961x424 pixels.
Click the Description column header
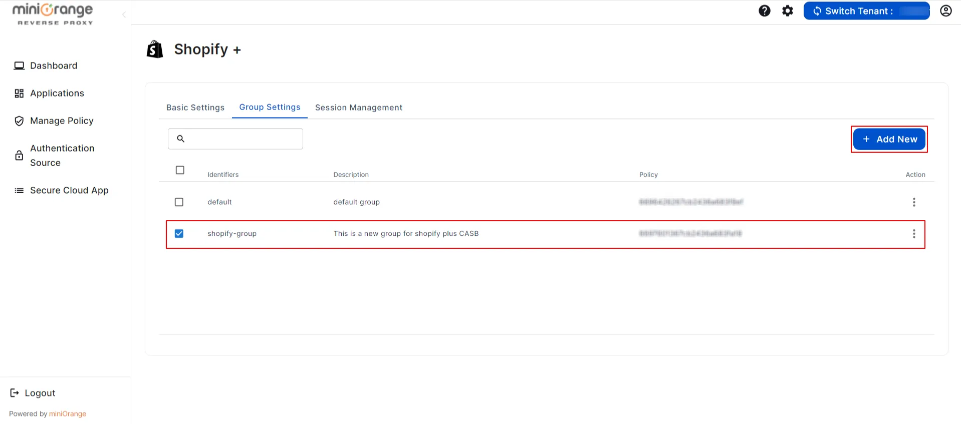pyautogui.click(x=351, y=175)
